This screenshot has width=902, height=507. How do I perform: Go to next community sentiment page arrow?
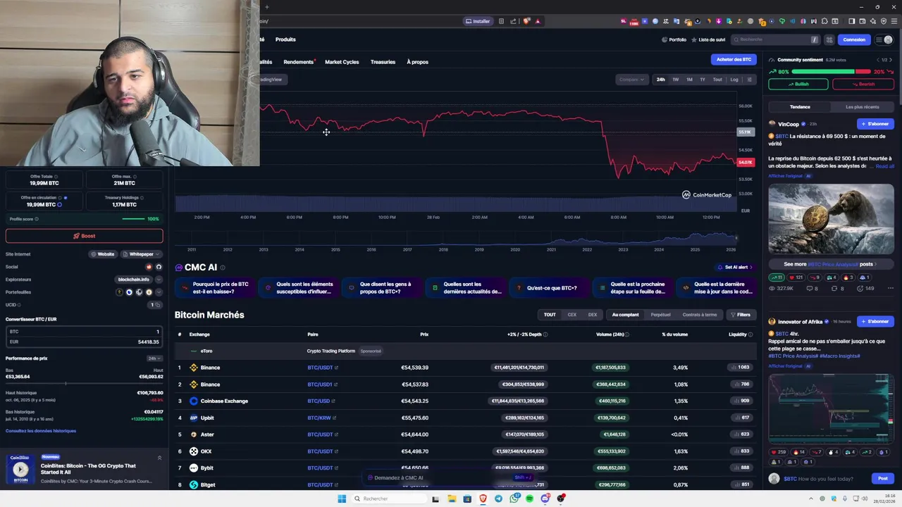pyautogui.click(x=891, y=60)
